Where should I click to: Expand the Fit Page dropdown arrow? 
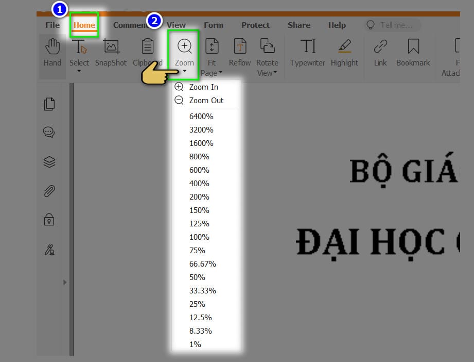(220, 72)
